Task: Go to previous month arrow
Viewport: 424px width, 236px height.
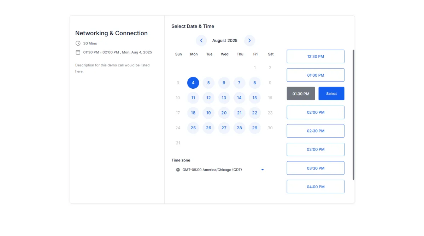Action: (x=201, y=41)
